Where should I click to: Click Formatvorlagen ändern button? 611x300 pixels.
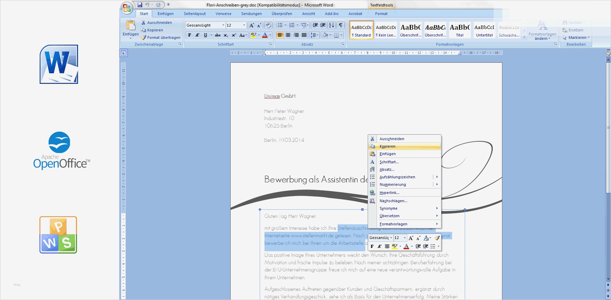click(542, 31)
